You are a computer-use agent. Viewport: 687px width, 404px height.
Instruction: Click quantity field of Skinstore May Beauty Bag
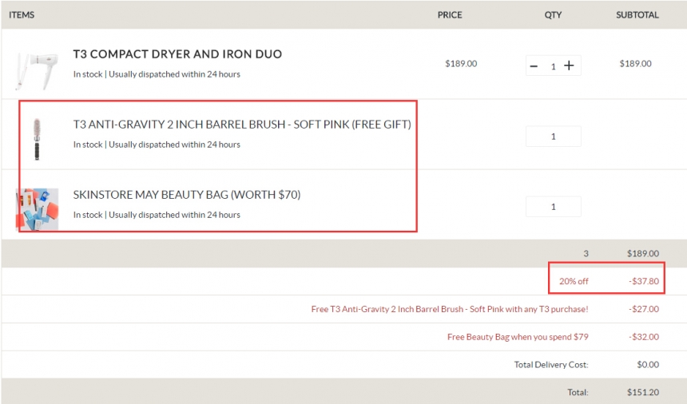coord(554,207)
